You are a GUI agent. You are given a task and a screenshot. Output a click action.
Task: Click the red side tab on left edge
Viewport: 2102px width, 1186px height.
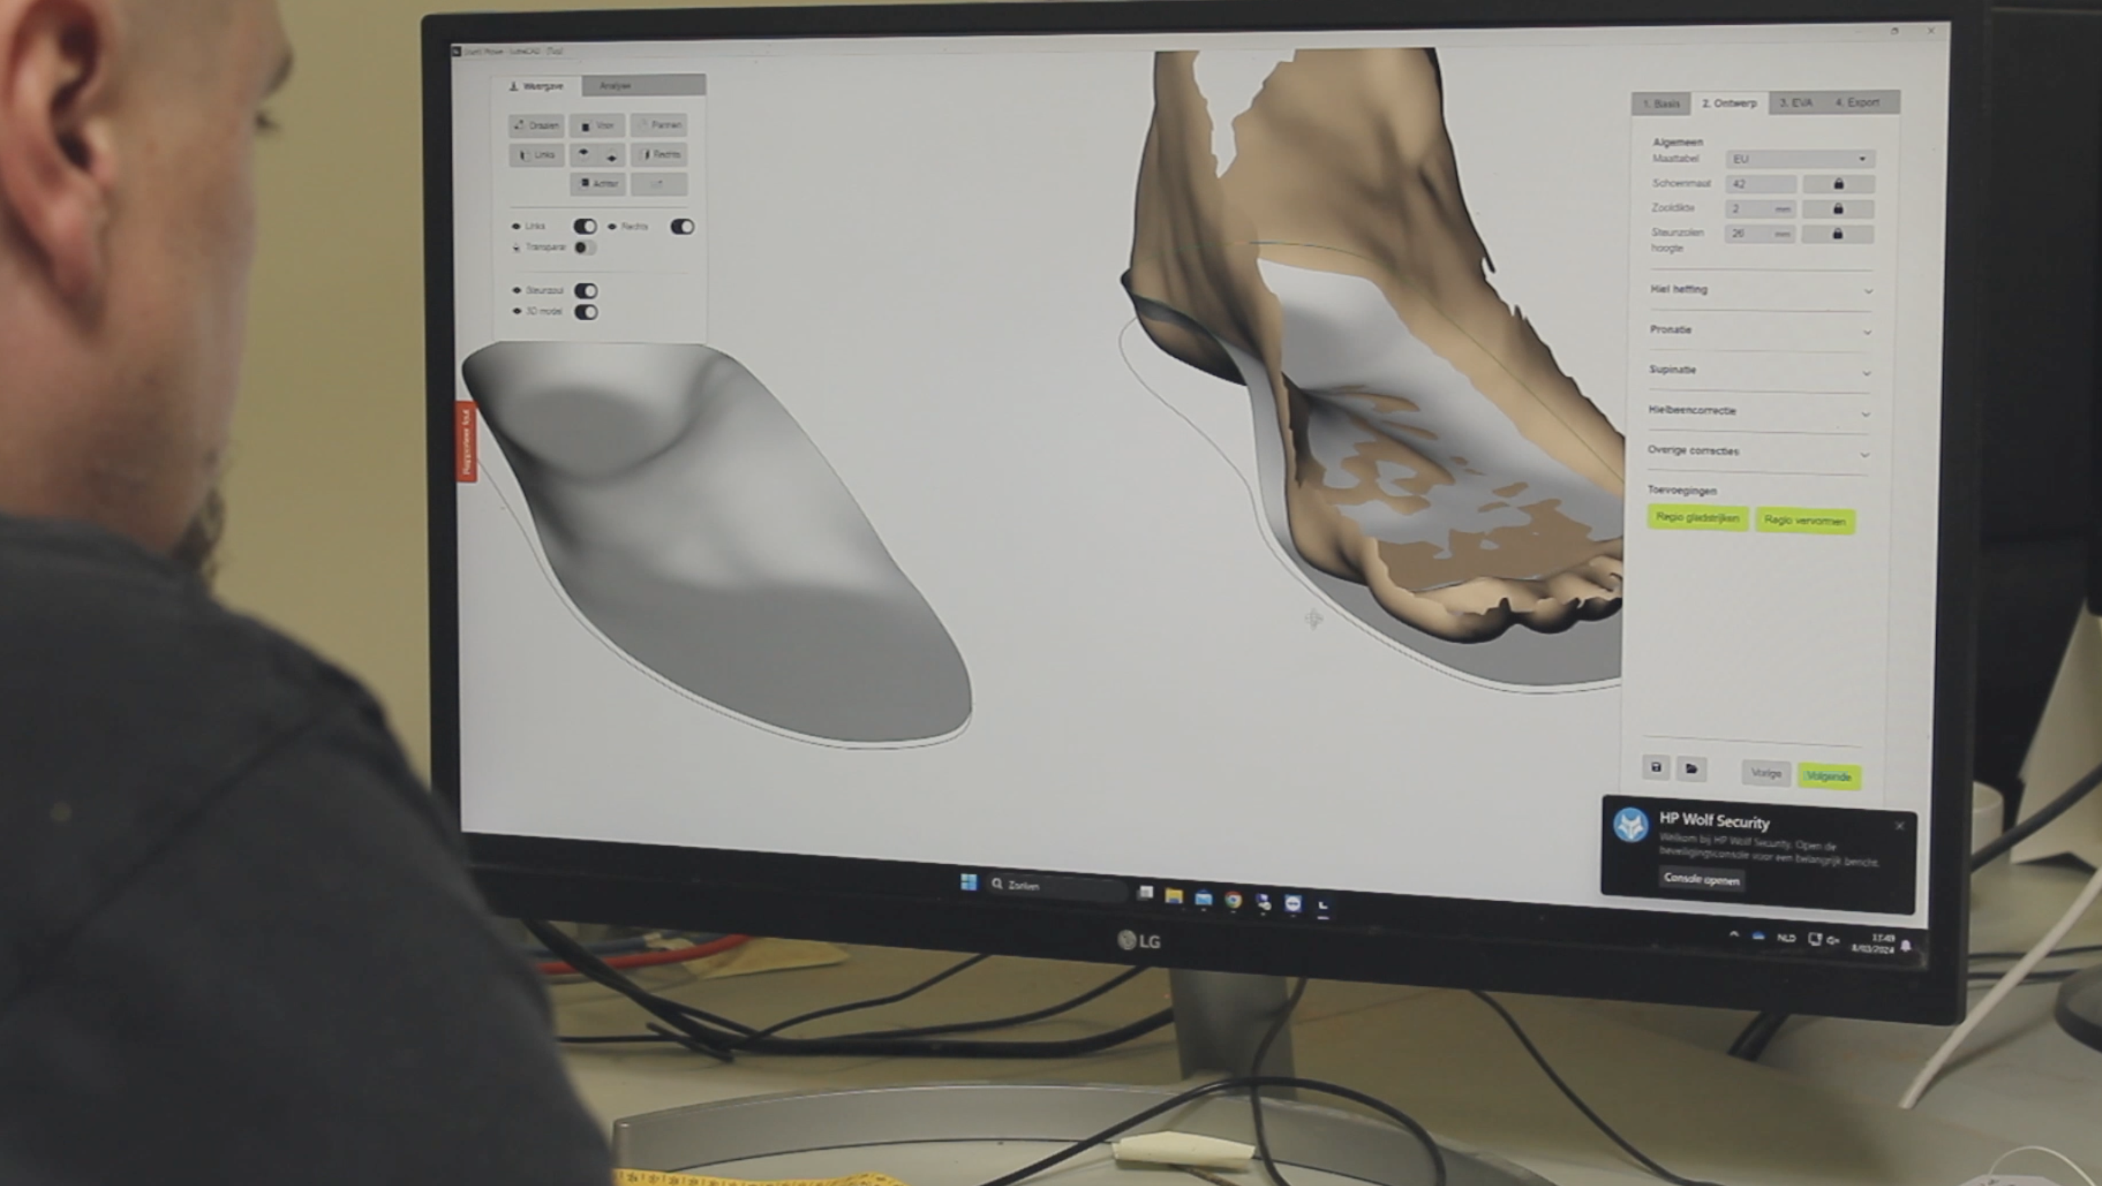pyautogui.click(x=466, y=442)
